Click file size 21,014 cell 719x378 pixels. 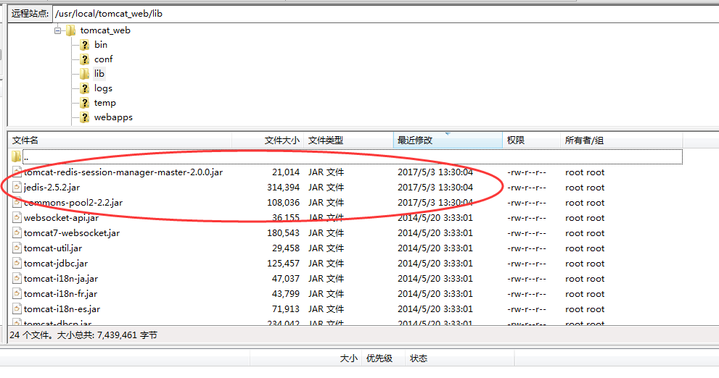click(286, 172)
